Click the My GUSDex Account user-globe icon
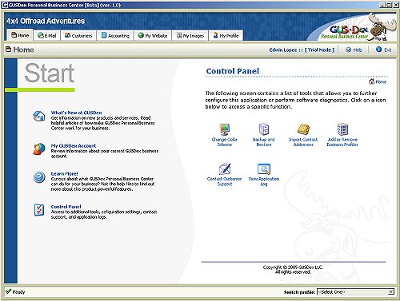 pyautogui.click(x=39, y=149)
